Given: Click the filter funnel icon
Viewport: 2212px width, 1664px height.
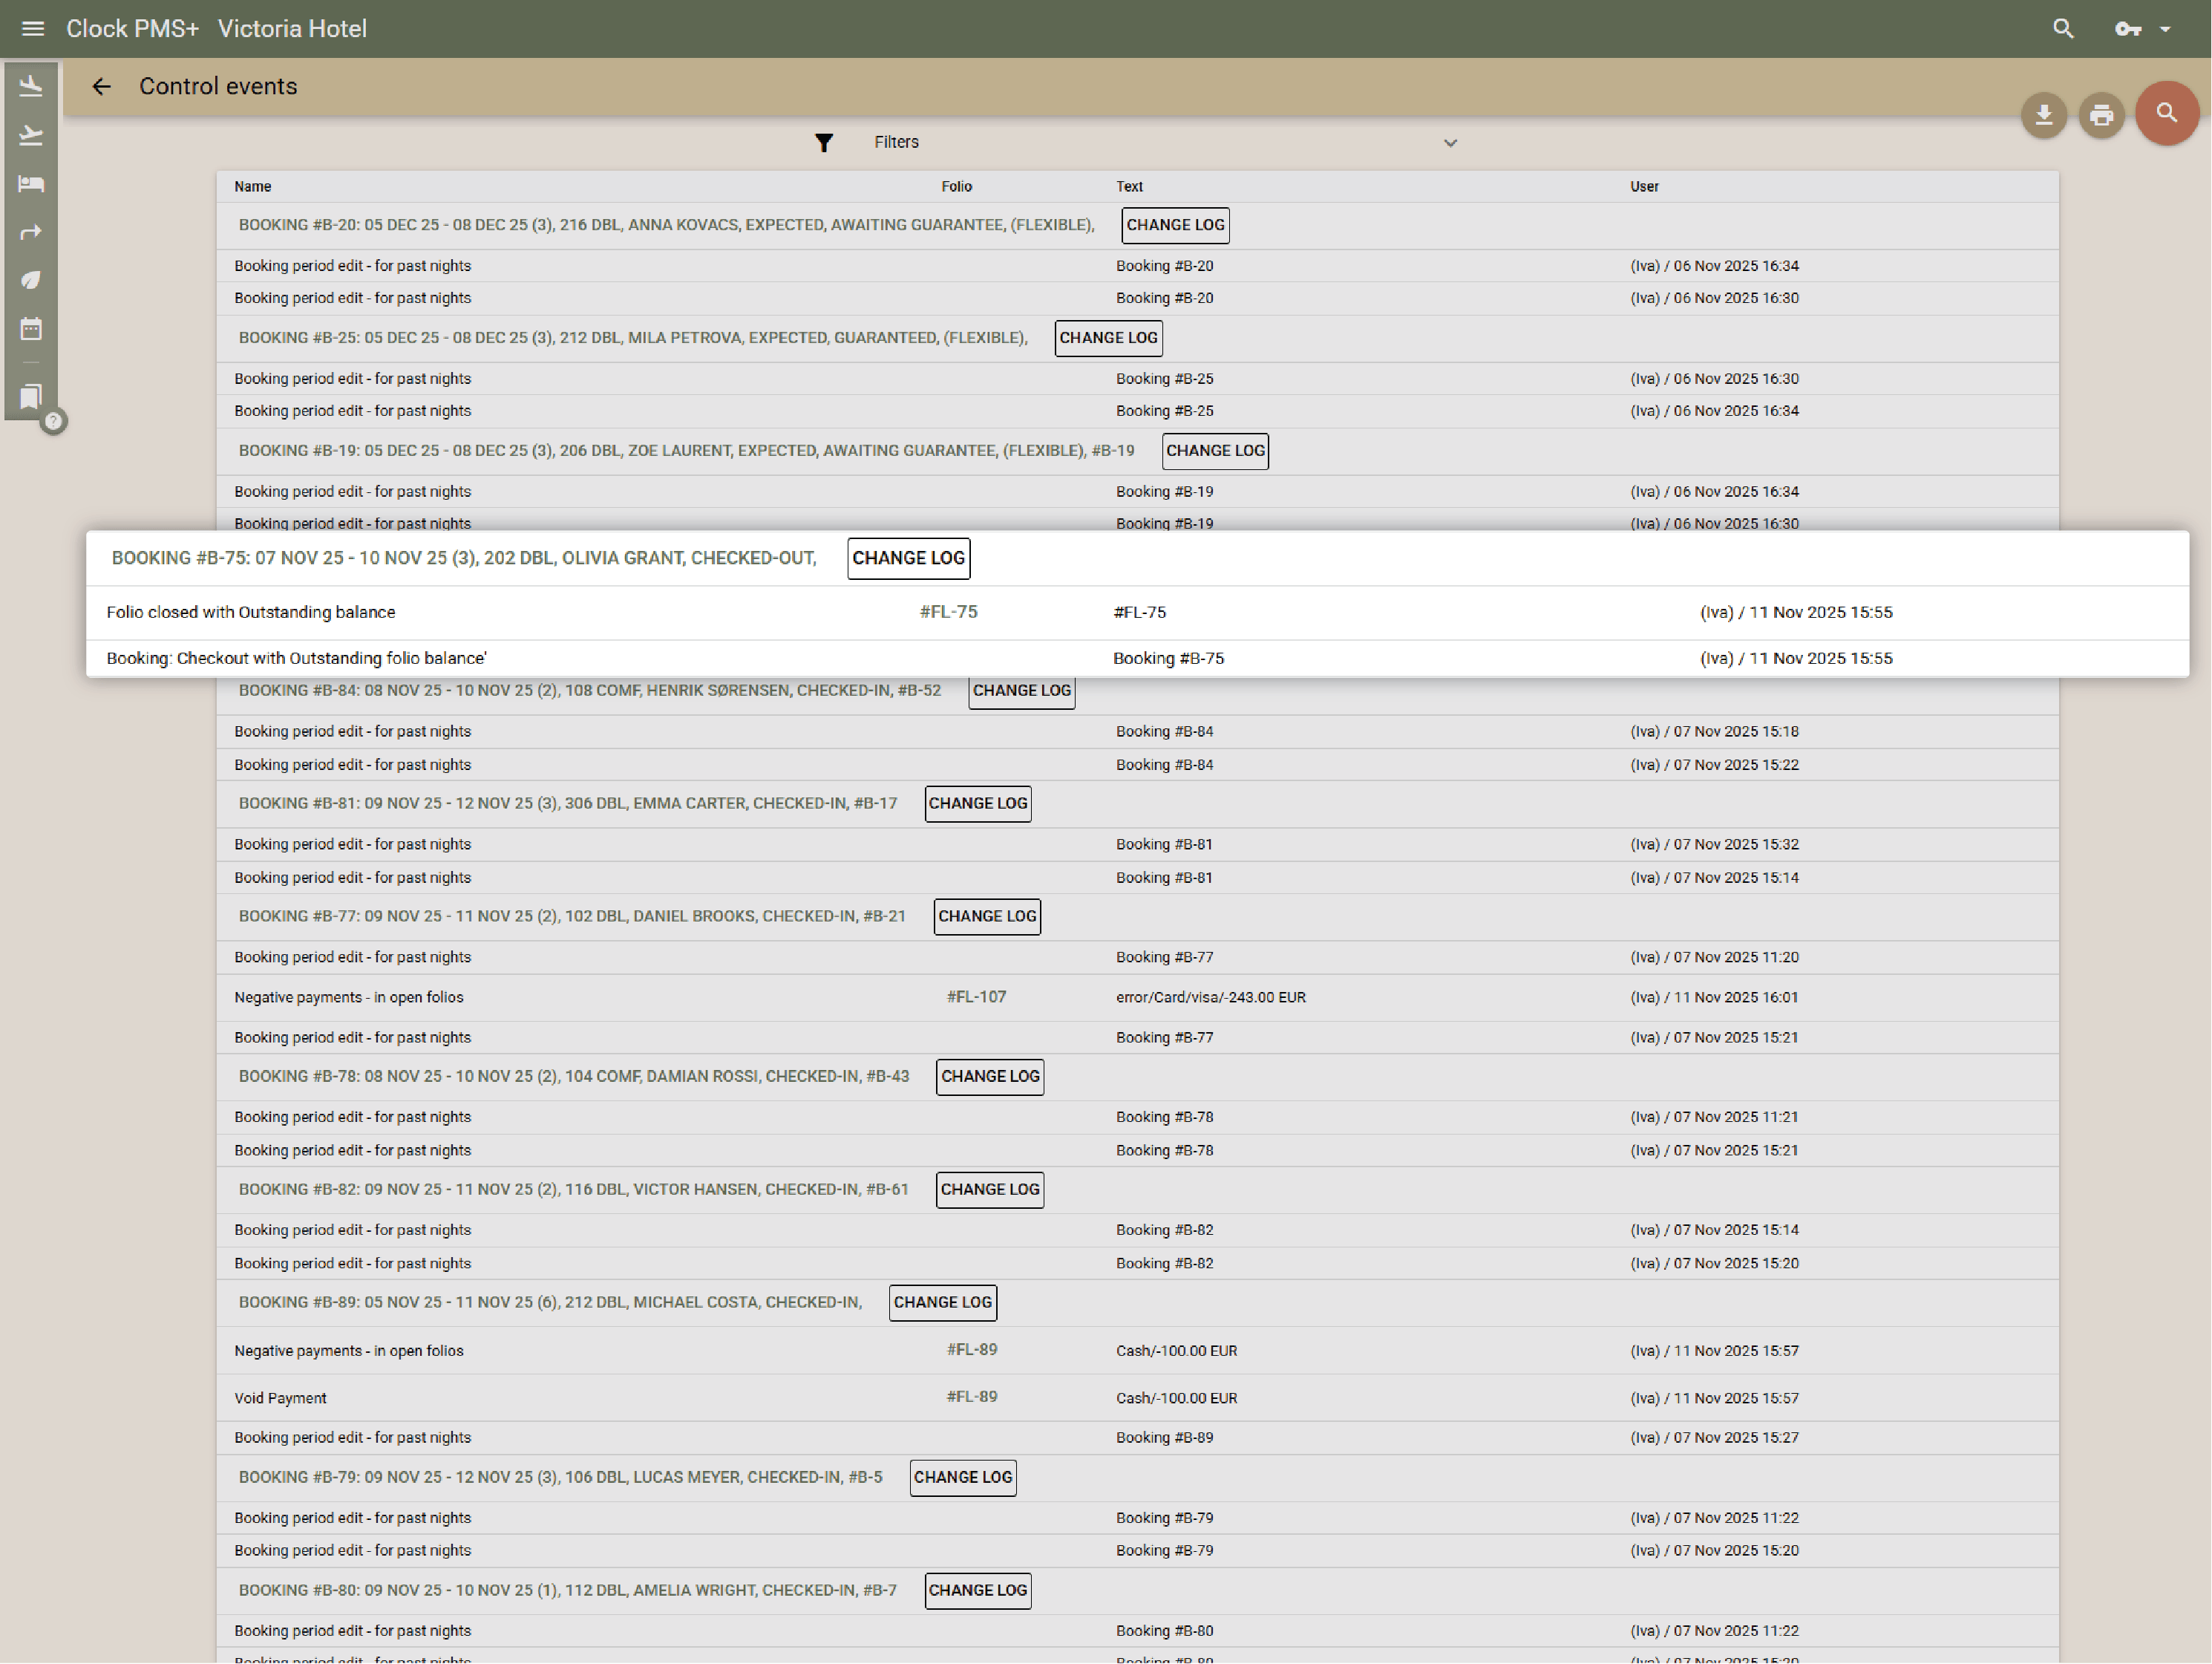Looking at the screenshot, I should (823, 143).
